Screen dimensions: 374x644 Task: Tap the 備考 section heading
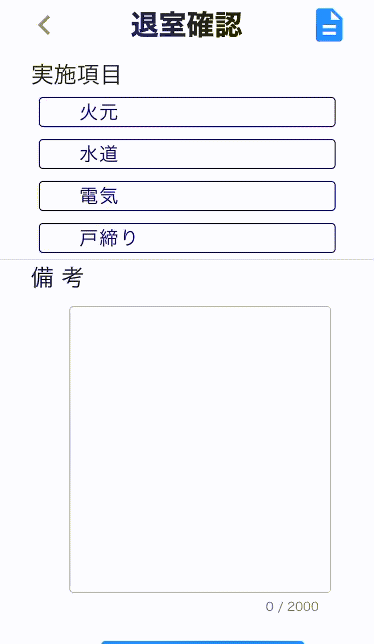(x=57, y=278)
